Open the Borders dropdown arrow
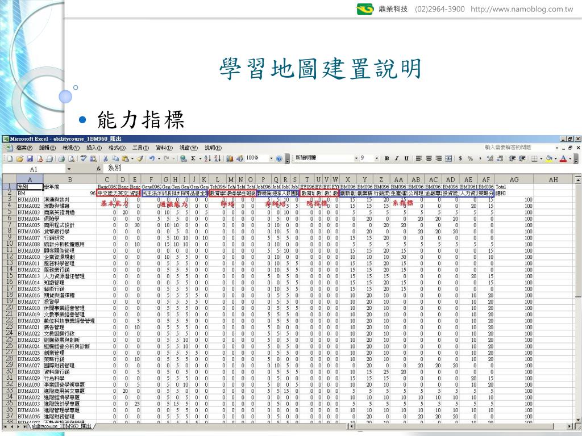The image size is (582, 436). coord(541,158)
